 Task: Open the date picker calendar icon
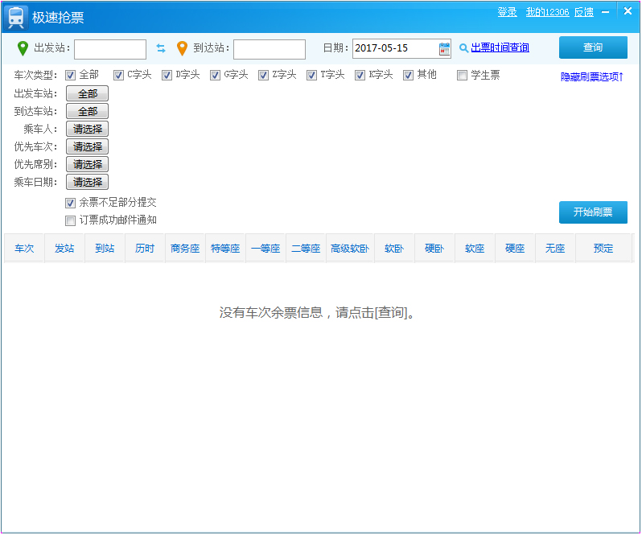(444, 49)
